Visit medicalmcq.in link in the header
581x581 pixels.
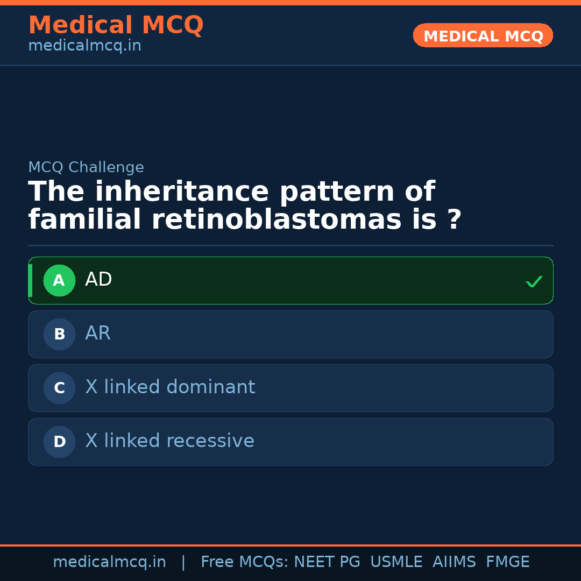[84, 45]
